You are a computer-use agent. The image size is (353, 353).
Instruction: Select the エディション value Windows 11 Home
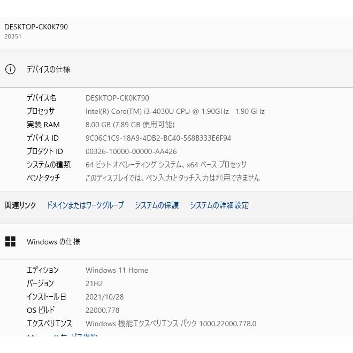[x=117, y=270]
